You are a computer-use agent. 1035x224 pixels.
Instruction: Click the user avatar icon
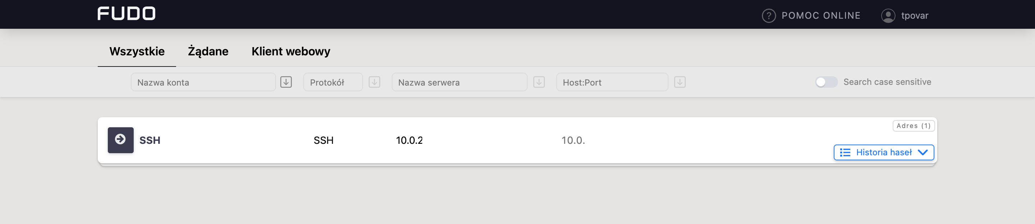(x=888, y=16)
